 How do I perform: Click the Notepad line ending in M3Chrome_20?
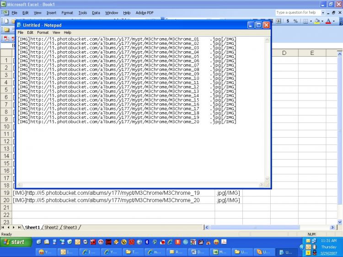(x=127, y=122)
